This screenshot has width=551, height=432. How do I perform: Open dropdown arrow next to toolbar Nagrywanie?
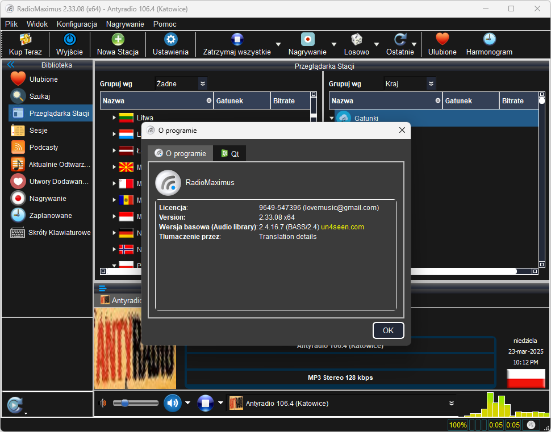pos(334,44)
